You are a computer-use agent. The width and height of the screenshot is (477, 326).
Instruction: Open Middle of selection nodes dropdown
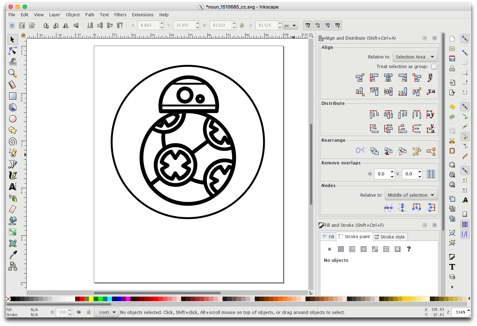[x=411, y=195]
